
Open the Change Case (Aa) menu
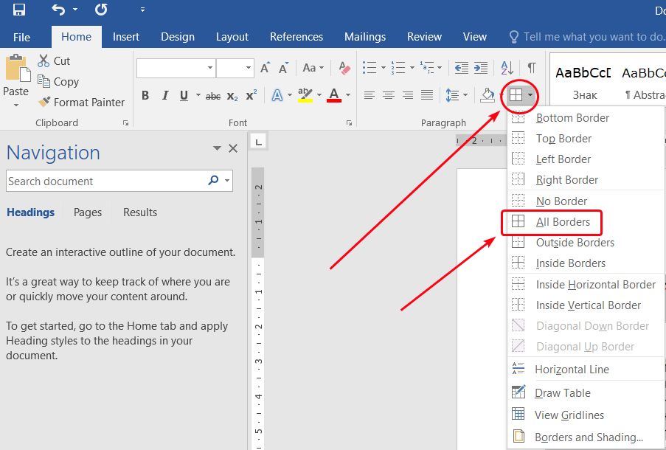coord(313,68)
